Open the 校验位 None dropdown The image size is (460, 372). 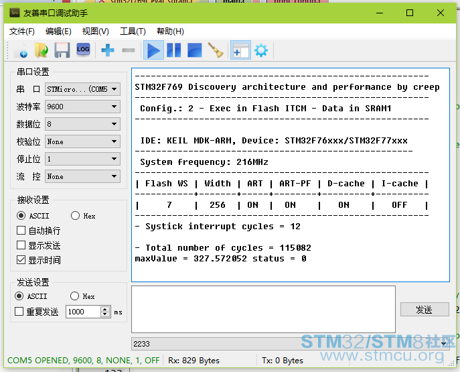[x=82, y=141]
